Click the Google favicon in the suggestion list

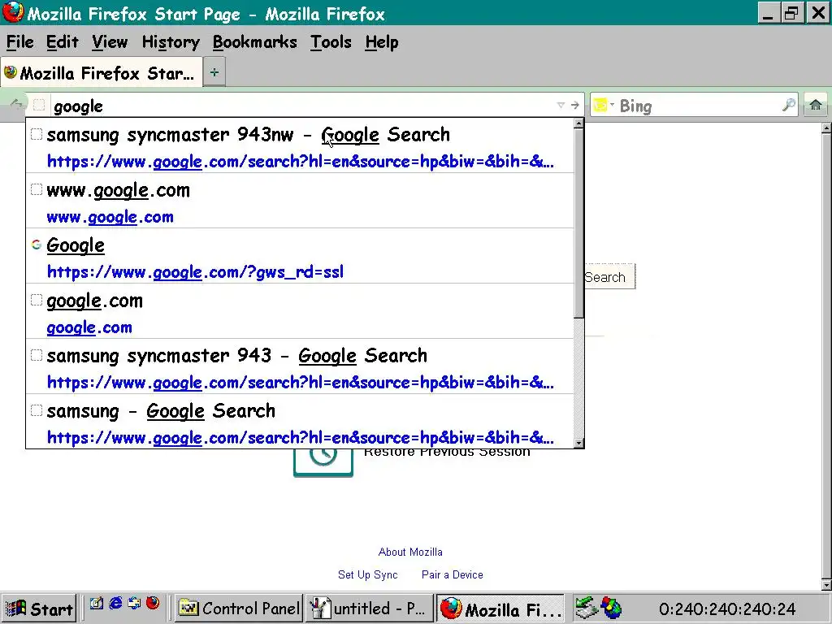coord(36,245)
